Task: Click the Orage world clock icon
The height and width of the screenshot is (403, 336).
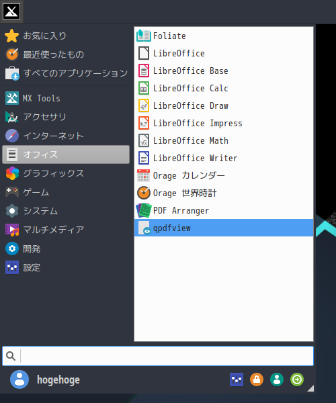Action: [x=143, y=193]
